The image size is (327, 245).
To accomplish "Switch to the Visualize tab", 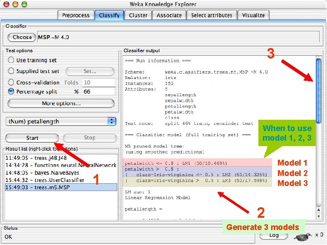I will (x=253, y=15).
